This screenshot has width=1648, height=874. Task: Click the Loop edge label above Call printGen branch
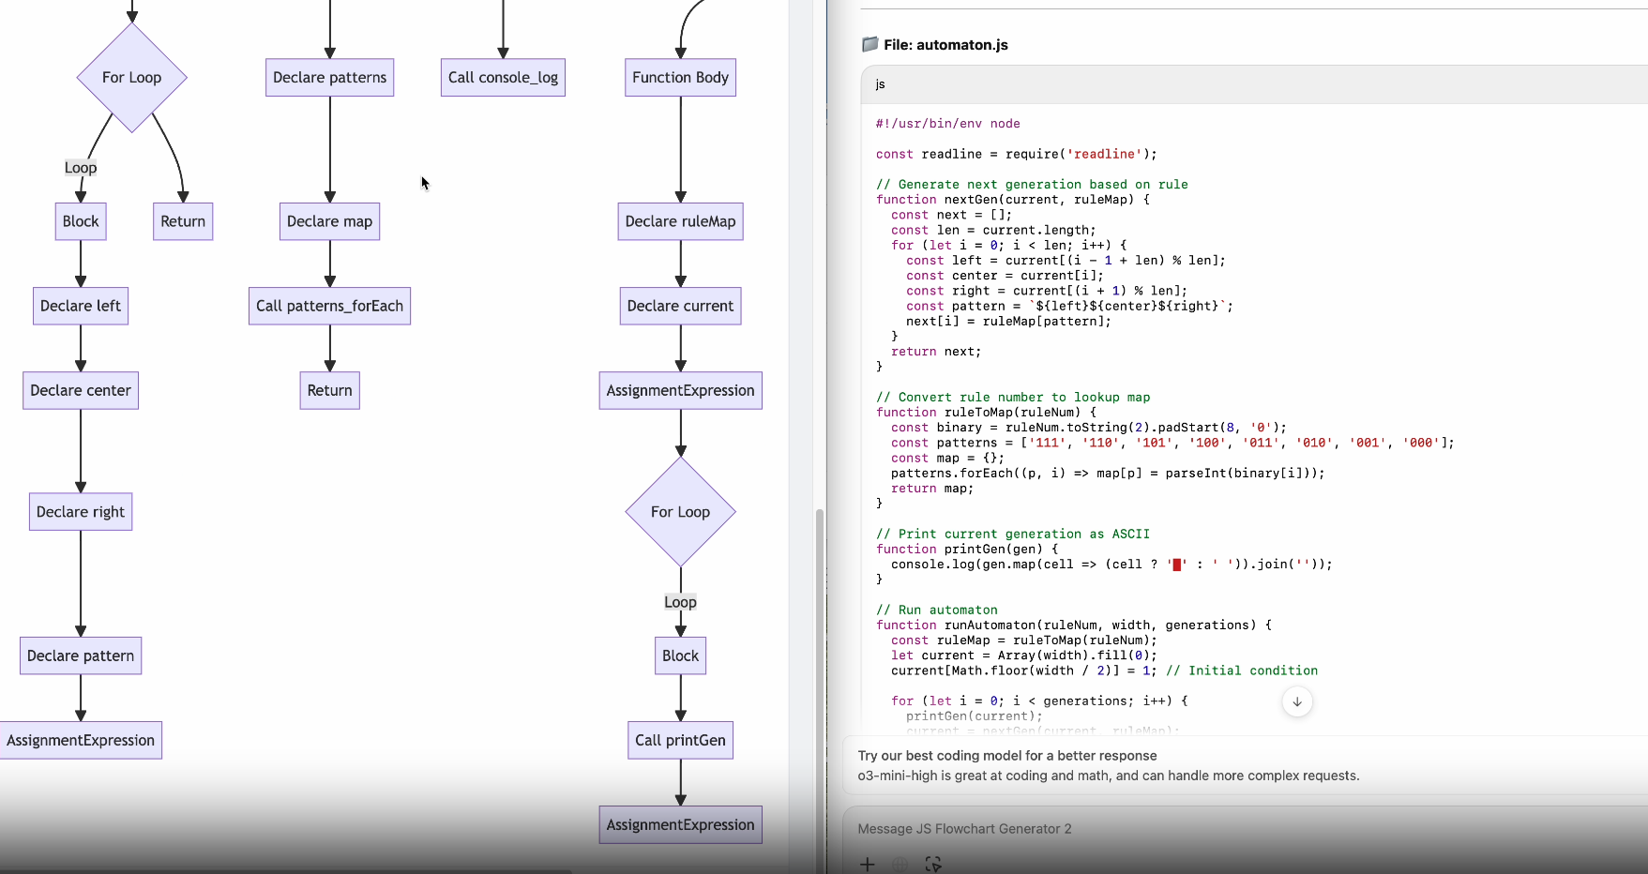coord(681,602)
